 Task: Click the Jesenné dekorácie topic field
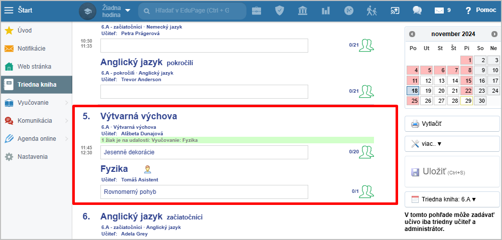pyautogui.click(x=204, y=152)
